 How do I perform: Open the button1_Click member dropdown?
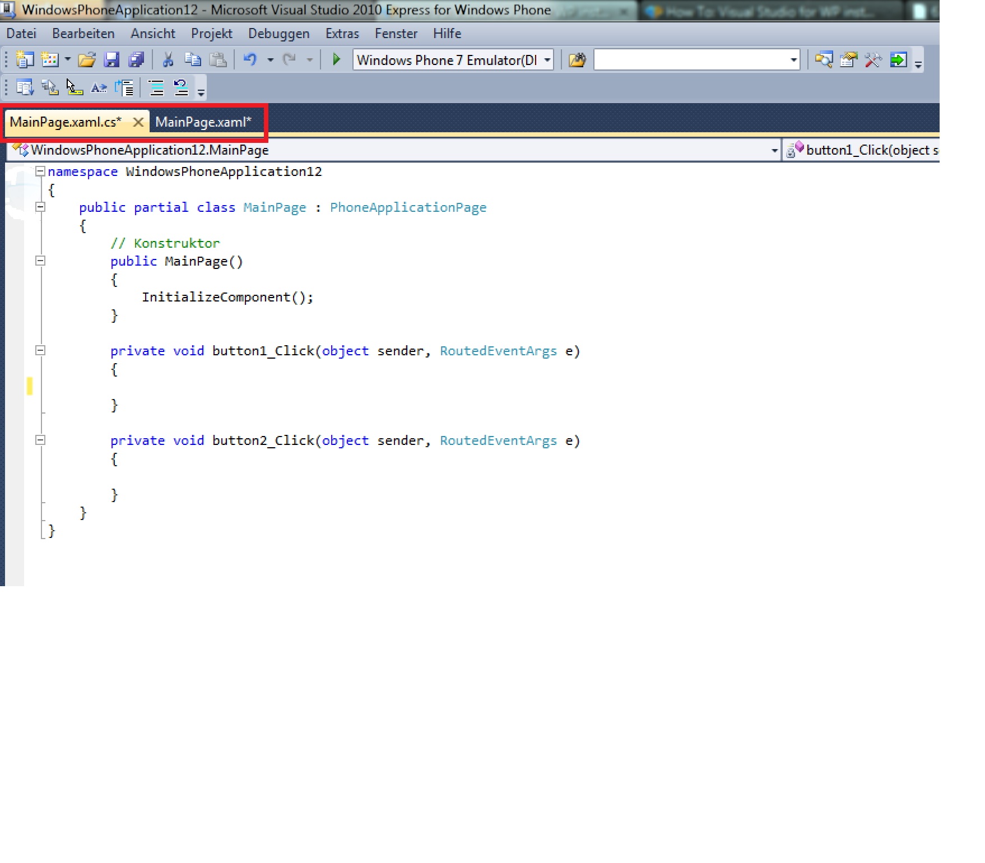861,150
